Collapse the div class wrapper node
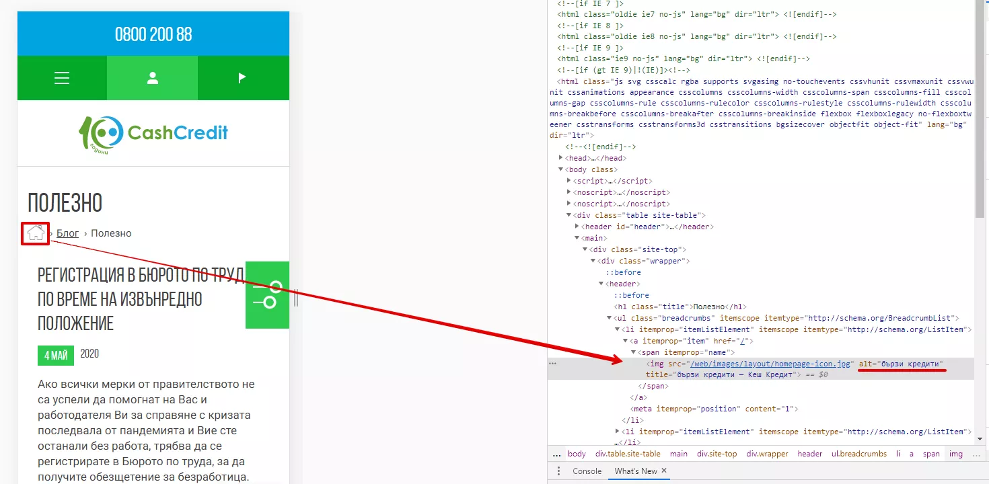The width and height of the screenshot is (989, 484). point(593,261)
